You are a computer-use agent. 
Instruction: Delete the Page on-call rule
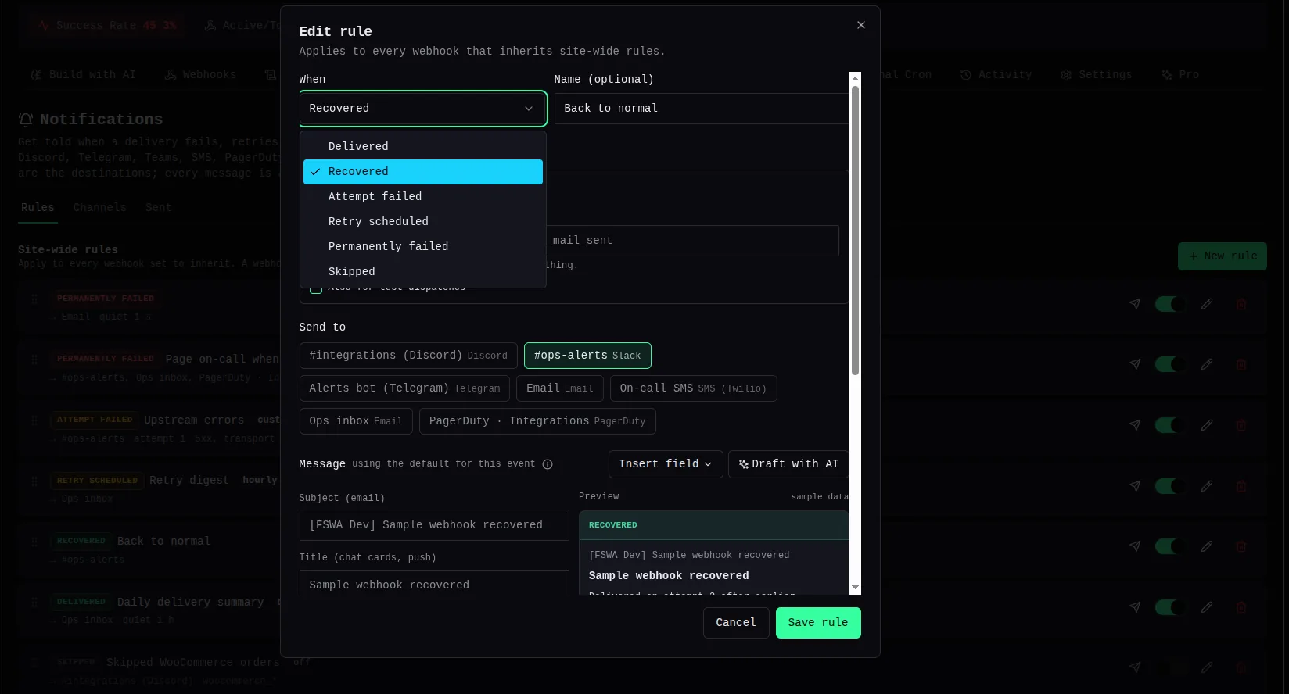pyautogui.click(x=1241, y=364)
